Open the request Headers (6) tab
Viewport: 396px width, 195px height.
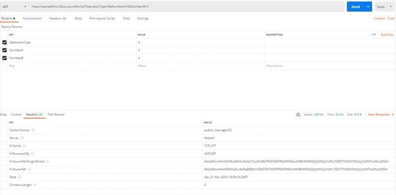[x=58, y=19]
